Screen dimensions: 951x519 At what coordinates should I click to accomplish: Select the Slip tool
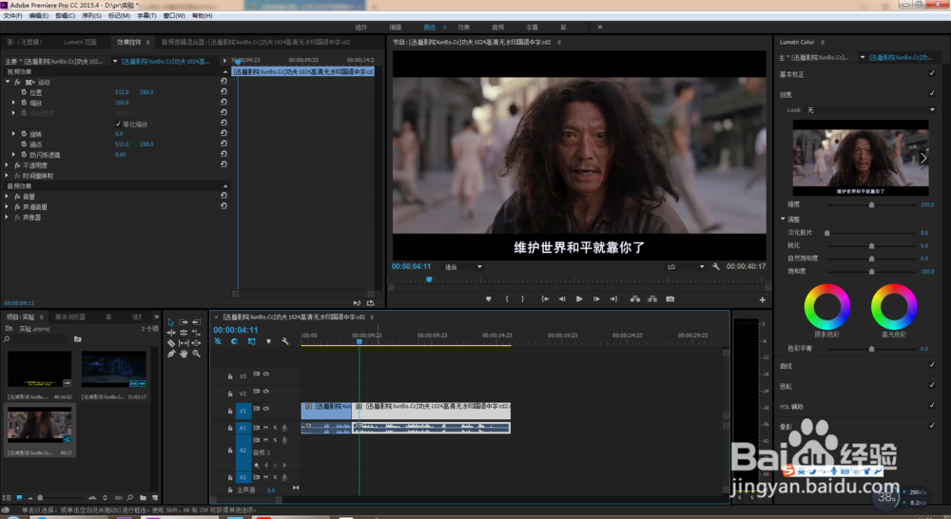(x=184, y=342)
